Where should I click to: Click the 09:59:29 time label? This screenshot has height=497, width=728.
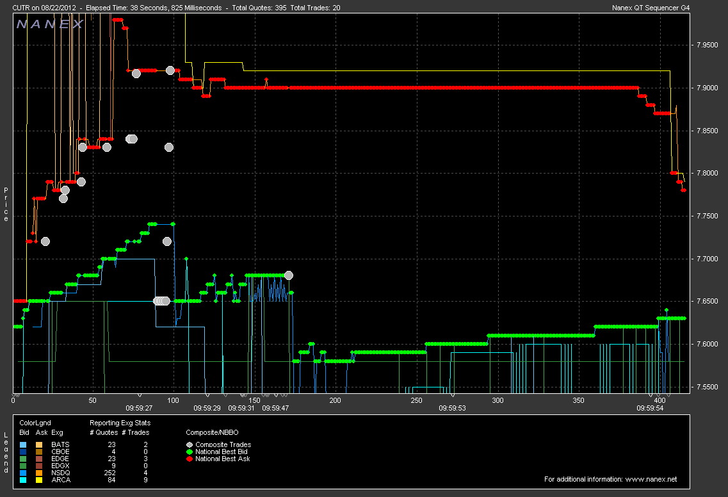[x=207, y=408]
